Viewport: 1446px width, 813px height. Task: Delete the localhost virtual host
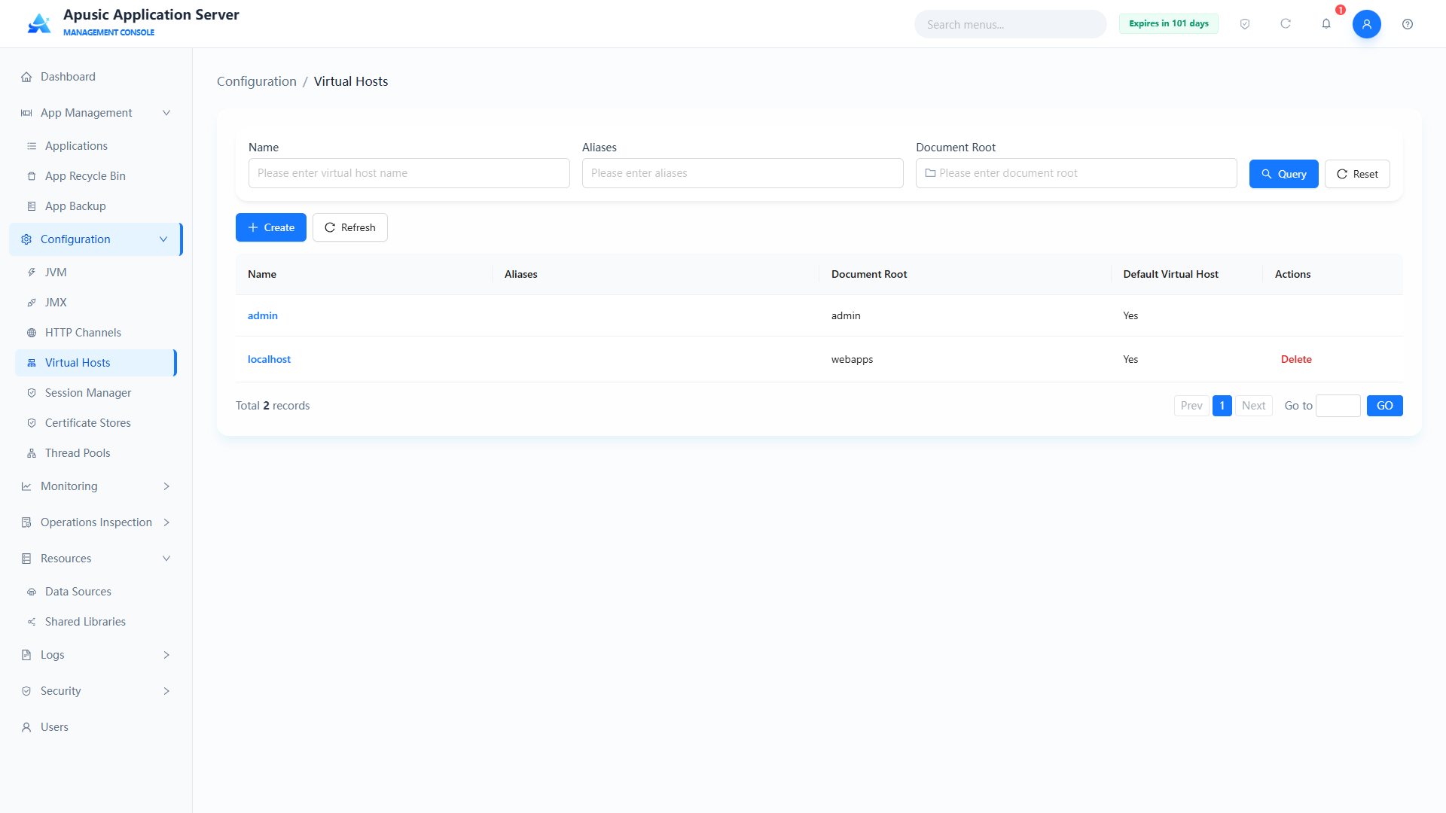[1296, 359]
